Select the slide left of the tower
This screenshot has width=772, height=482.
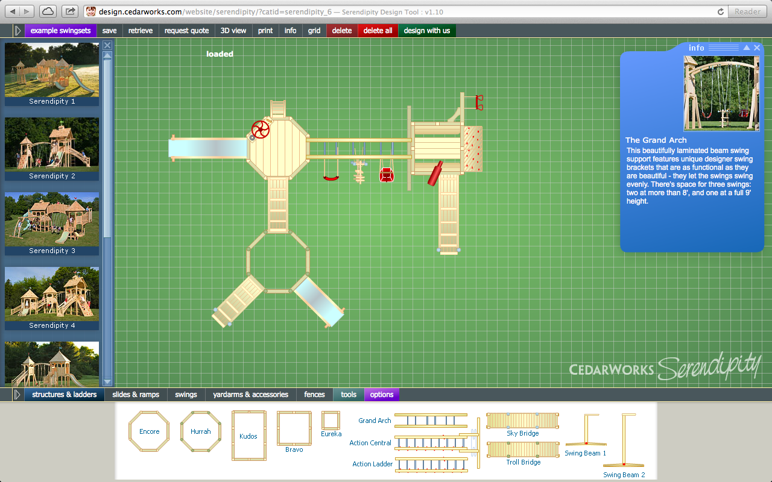click(208, 148)
